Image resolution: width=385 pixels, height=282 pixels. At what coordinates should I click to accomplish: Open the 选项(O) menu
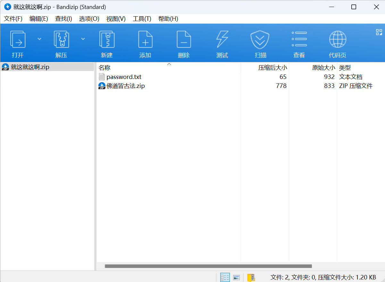[x=89, y=19]
